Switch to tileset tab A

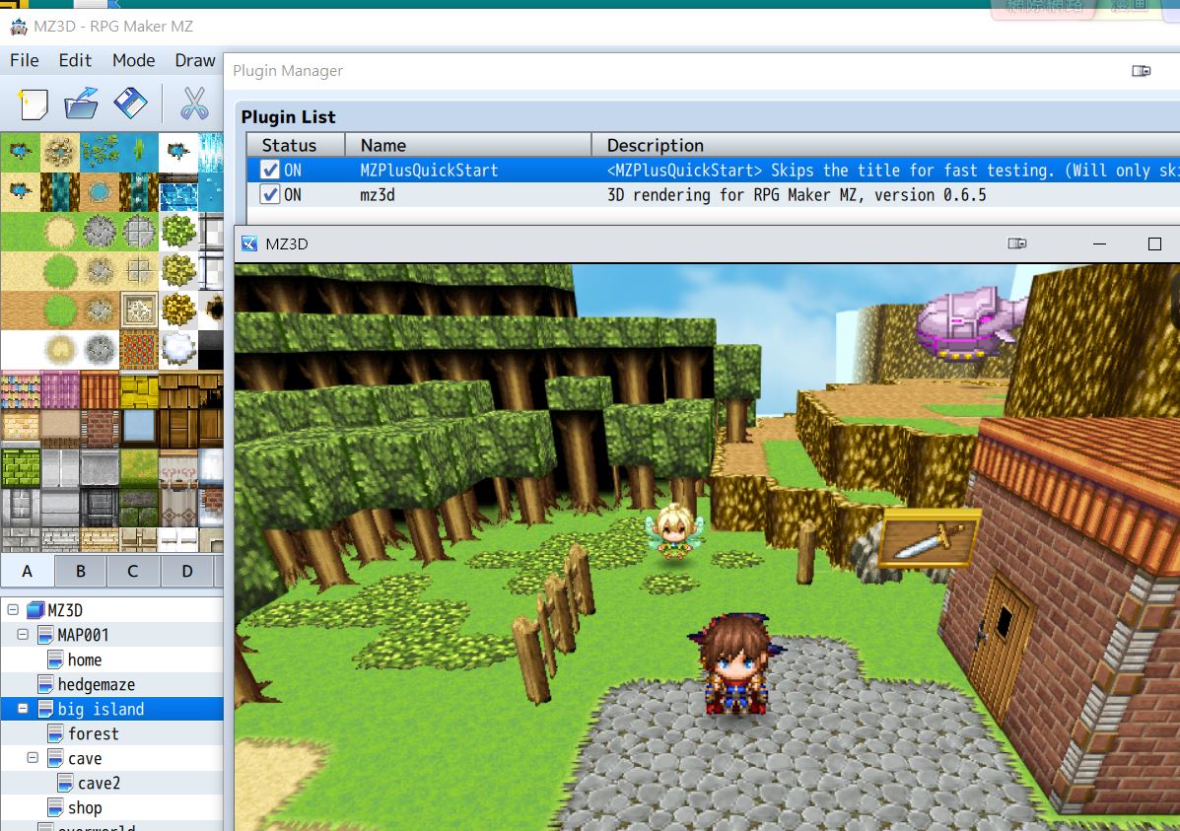[x=27, y=572]
